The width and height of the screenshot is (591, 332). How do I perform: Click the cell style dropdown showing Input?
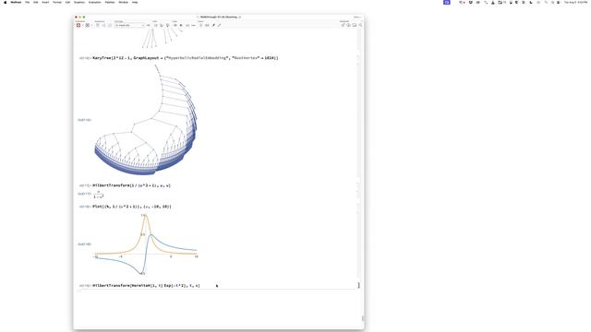[x=129, y=25]
